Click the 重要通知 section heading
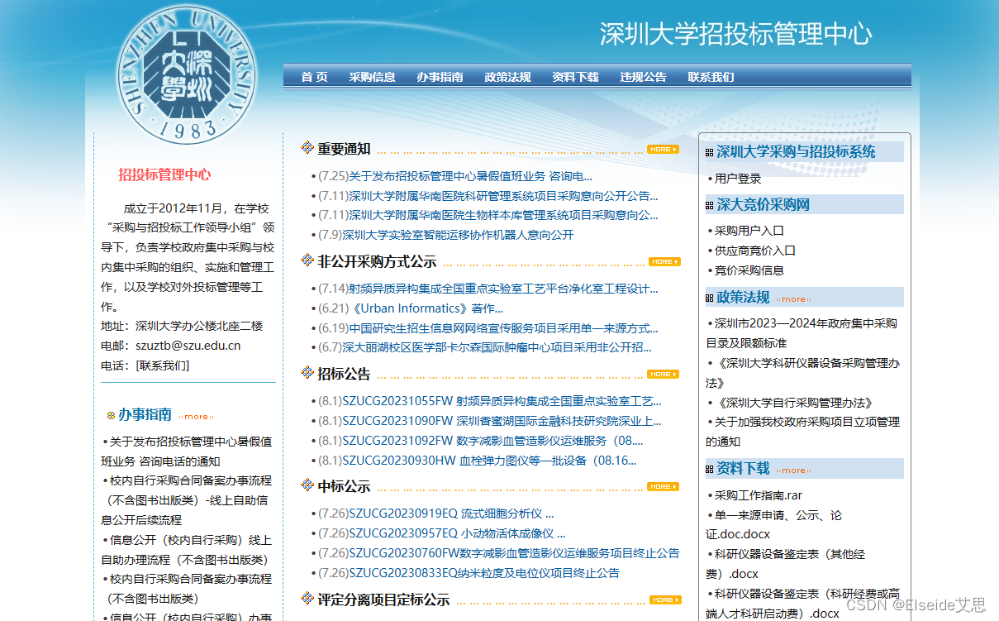The image size is (999, 621). pyautogui.click(x=344, y=150)
